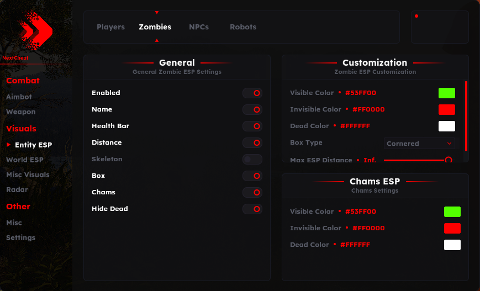Open the Box Type Cornered dropdown
This screenshot has width=480, height=291.
pos(419,144)
